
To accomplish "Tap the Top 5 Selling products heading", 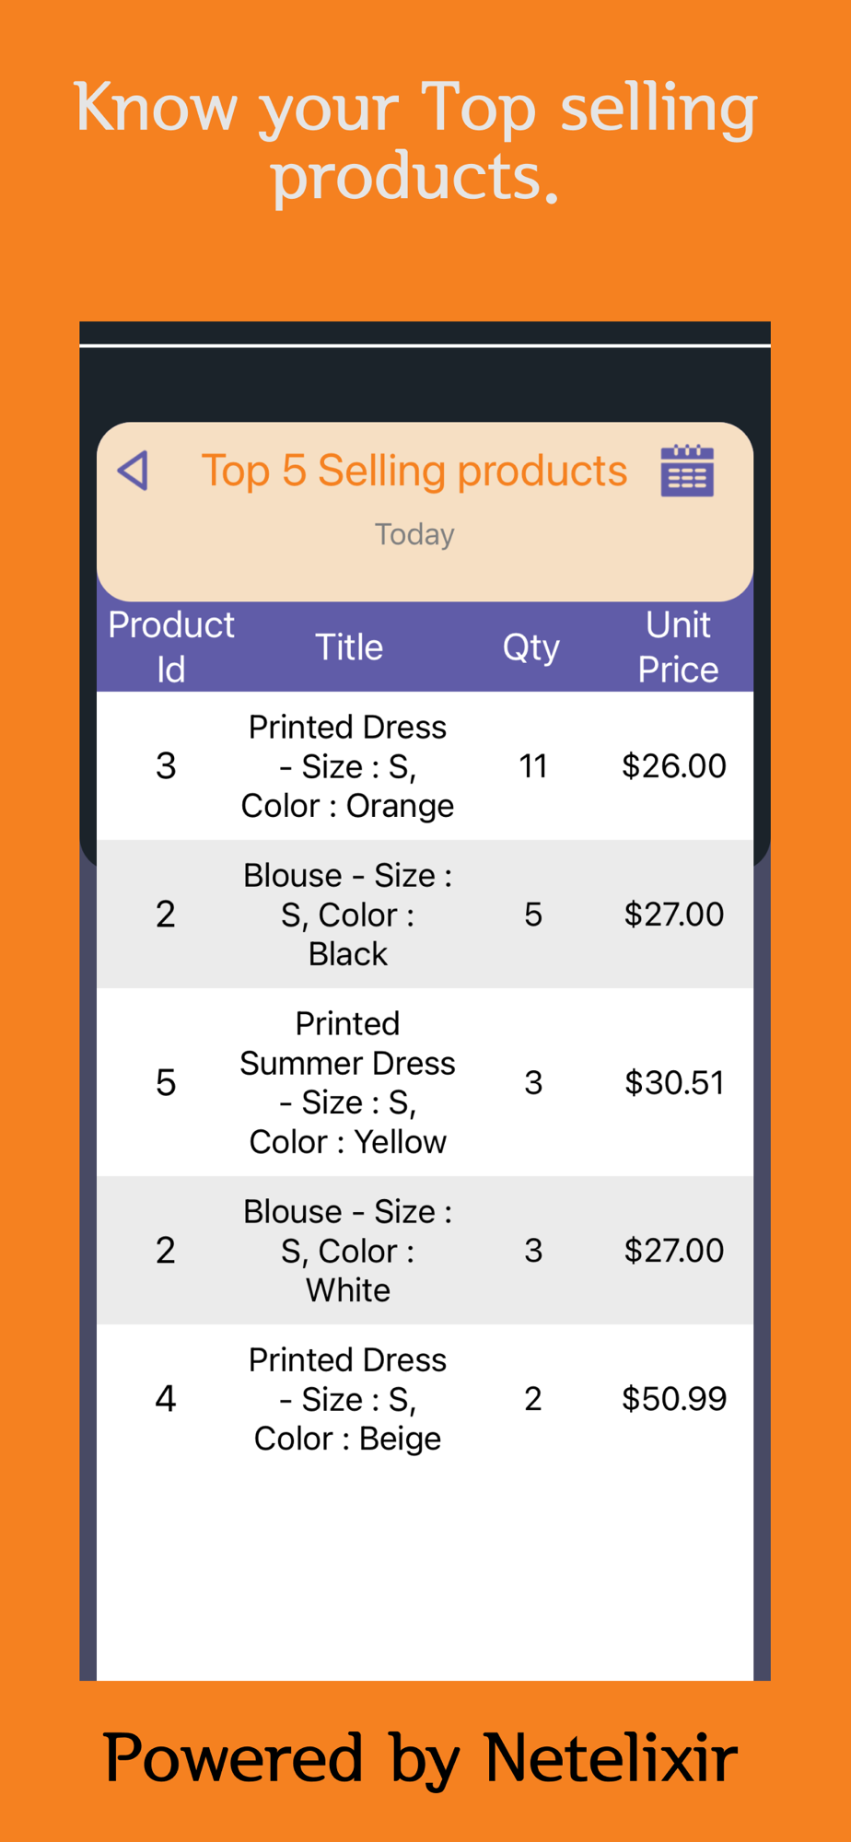I will [x=414, y=471].
